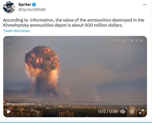Click the Spriter display name

(x=25, y=5)
